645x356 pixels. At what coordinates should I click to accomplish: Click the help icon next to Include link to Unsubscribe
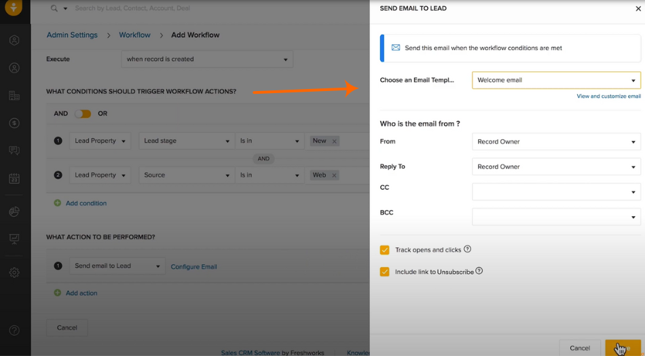tap(479, 271)
